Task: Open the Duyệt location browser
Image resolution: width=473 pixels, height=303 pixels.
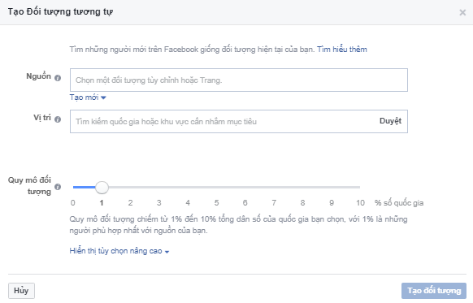Action: (390, 121)
